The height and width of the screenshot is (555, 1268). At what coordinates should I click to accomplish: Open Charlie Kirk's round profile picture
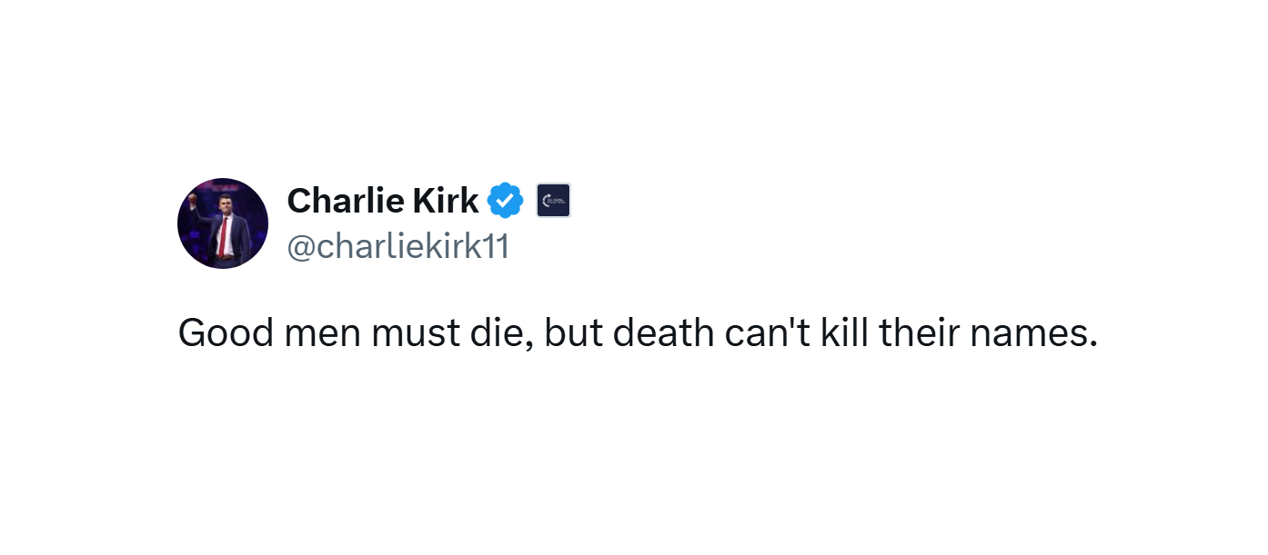click(x=223, y=223)
